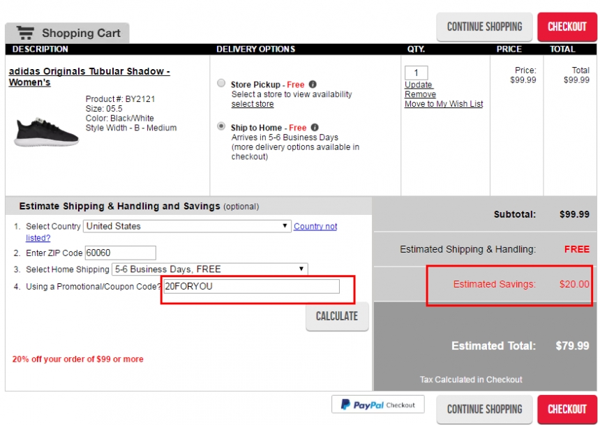
Task: Click the Estimated Savings amount $20.00
Action: click(574, 284)
